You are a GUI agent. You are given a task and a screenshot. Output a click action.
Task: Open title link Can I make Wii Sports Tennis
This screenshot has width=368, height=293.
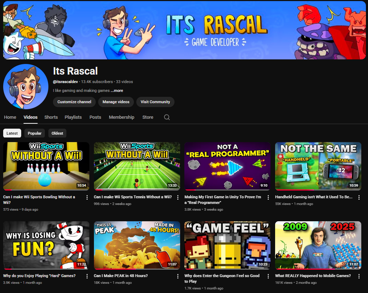(132, 197)
